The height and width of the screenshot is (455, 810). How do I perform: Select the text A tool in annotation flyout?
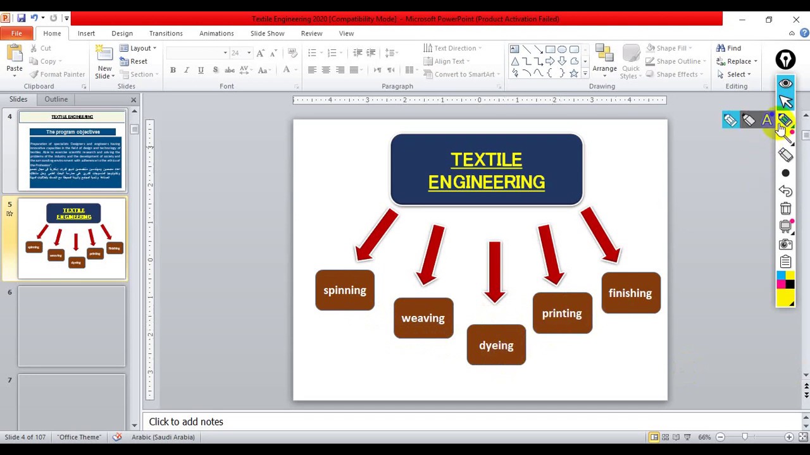[x=767, y=120]
